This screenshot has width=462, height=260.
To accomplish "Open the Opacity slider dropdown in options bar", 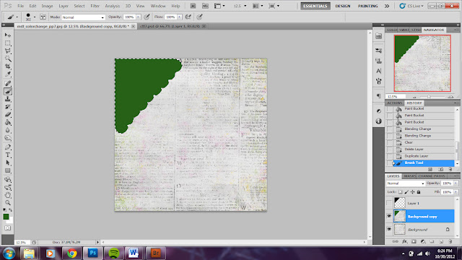I will click(x=138, y=17).
